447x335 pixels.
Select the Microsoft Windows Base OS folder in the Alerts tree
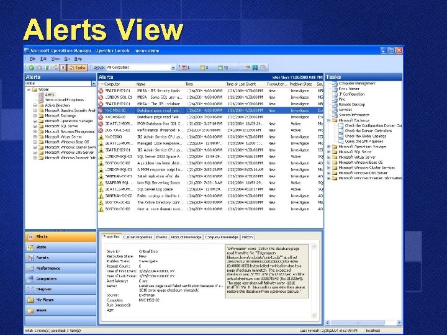tap(66, 142)
